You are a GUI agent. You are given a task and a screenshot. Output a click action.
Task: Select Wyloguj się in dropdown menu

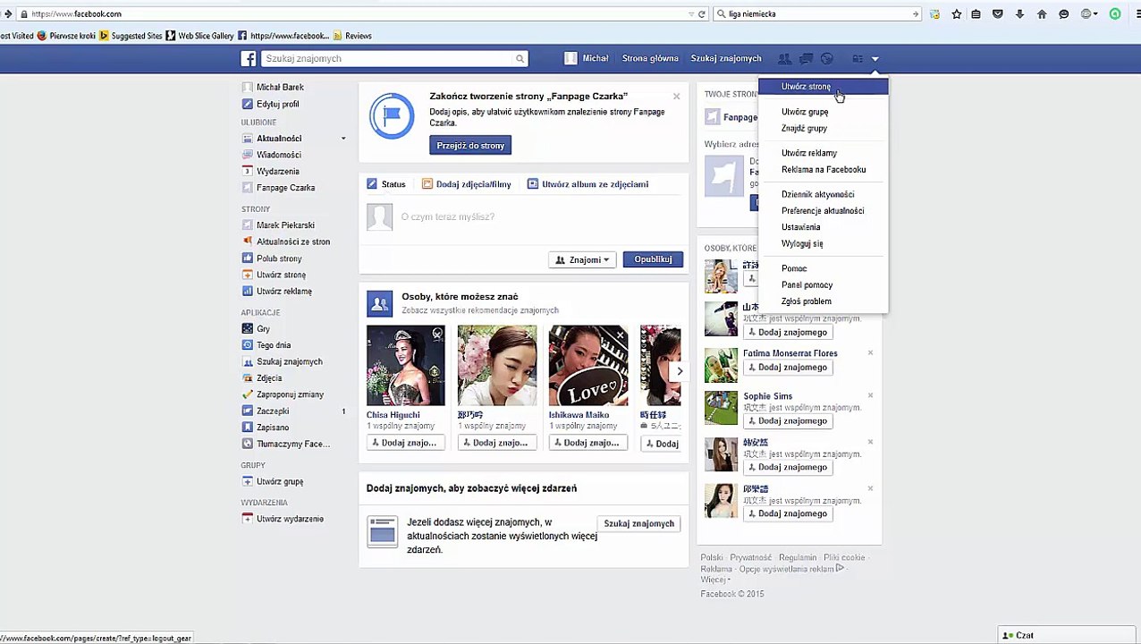802,243
